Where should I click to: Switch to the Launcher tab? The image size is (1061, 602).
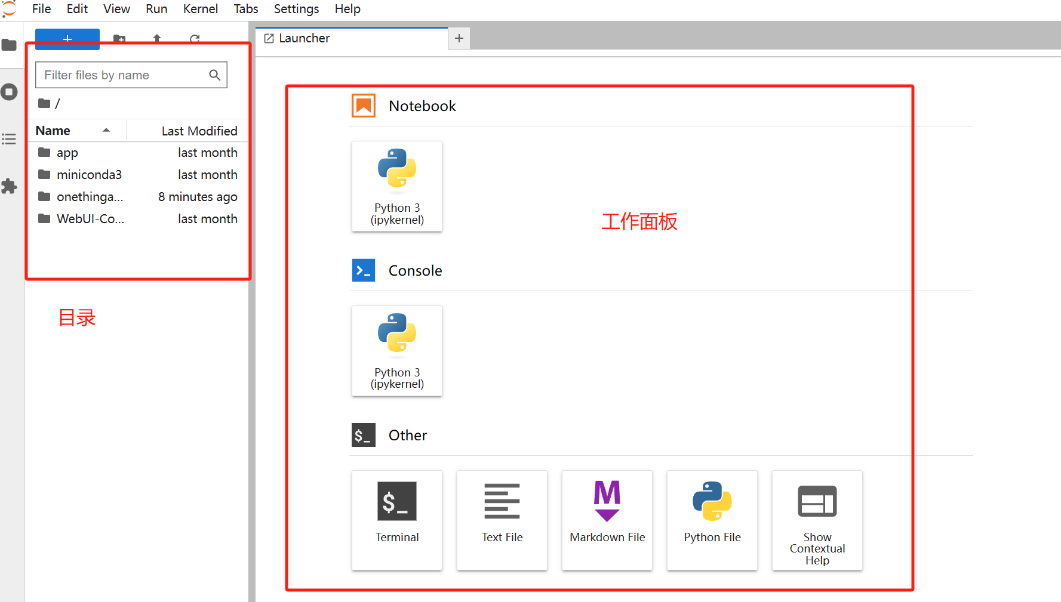352,38
